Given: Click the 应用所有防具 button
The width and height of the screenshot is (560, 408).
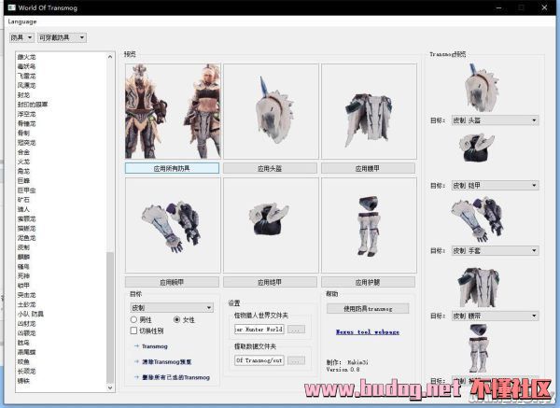Looking at the screenshot, I should (x=172, y=168).
